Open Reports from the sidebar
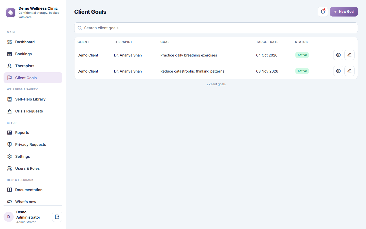Viewport: 366px width, 229px height. pos(33,133)
